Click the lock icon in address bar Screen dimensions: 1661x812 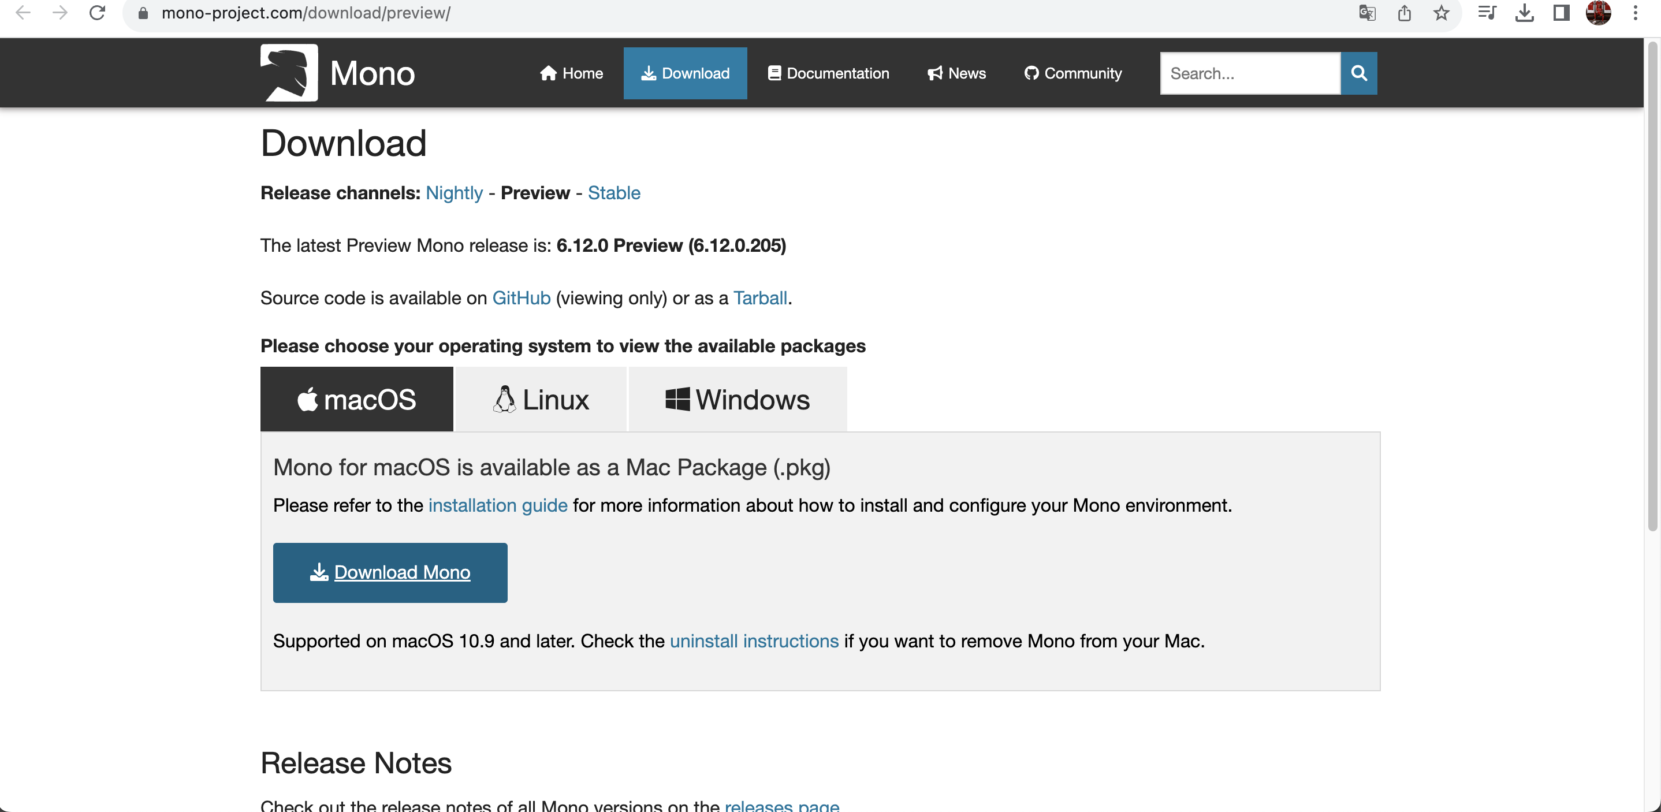[143, 13]
